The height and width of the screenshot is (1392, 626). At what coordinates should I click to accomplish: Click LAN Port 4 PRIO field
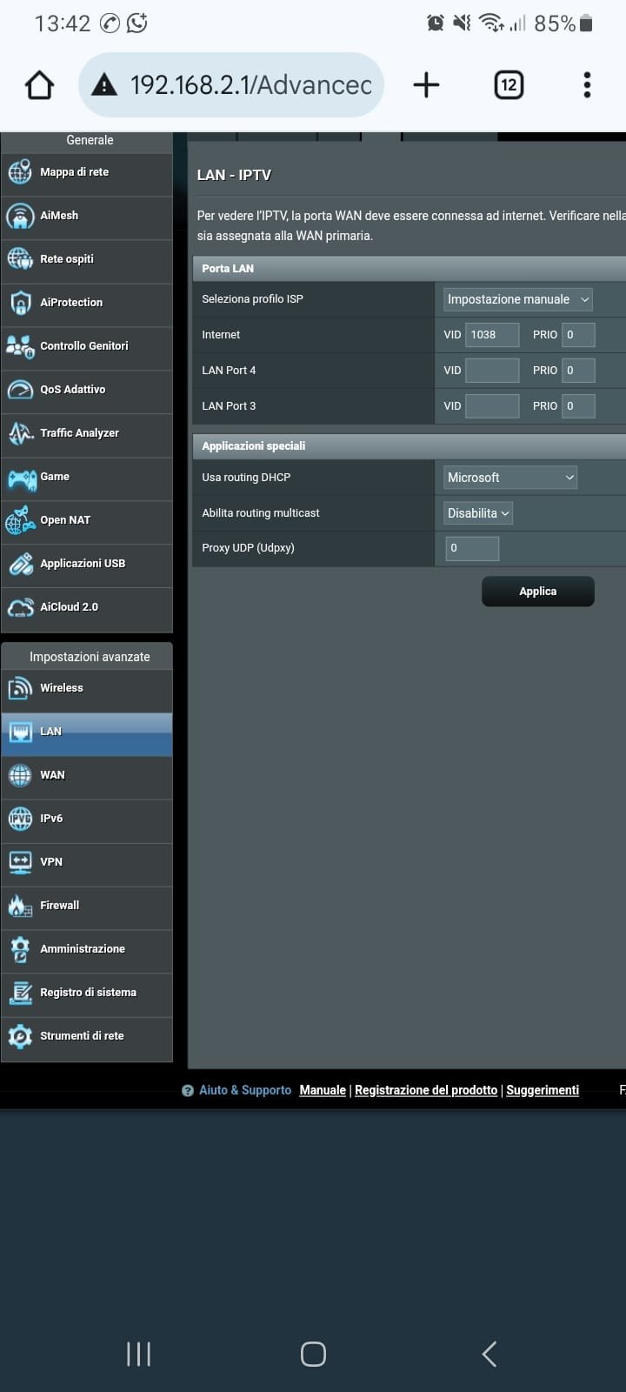point(578,371)
